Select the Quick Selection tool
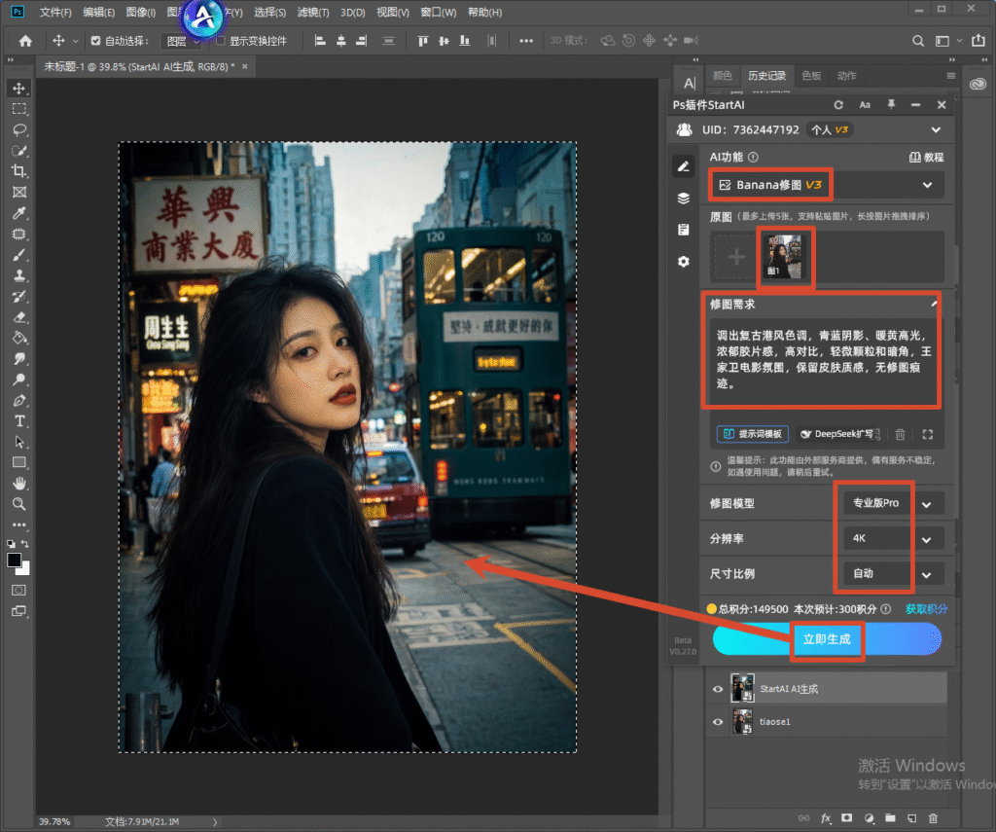Viewport: 996px width, 832px height. [19, 151]
